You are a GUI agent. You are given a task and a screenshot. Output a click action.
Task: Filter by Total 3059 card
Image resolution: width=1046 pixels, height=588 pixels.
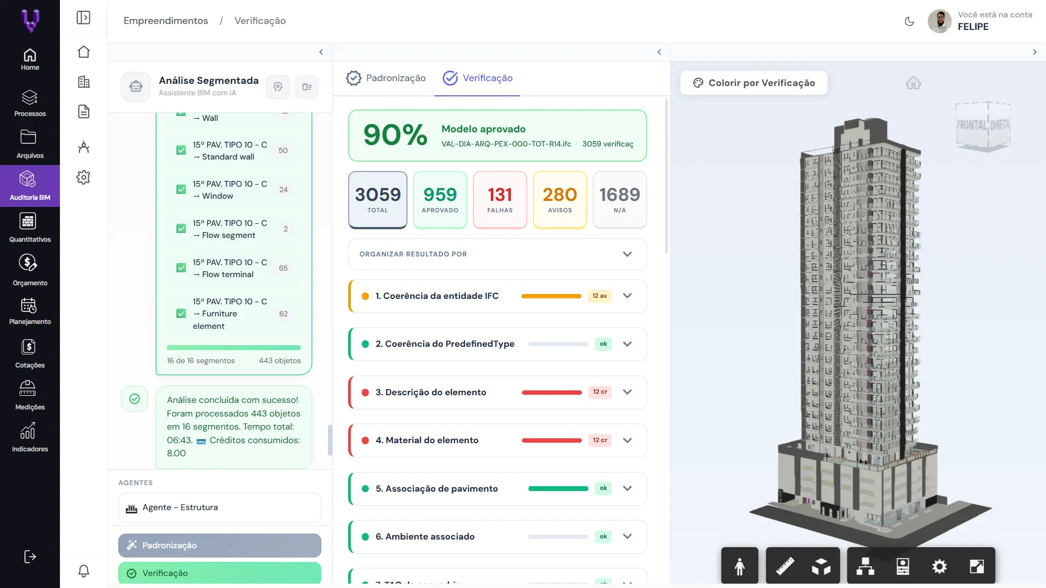(x=378, y=200)
